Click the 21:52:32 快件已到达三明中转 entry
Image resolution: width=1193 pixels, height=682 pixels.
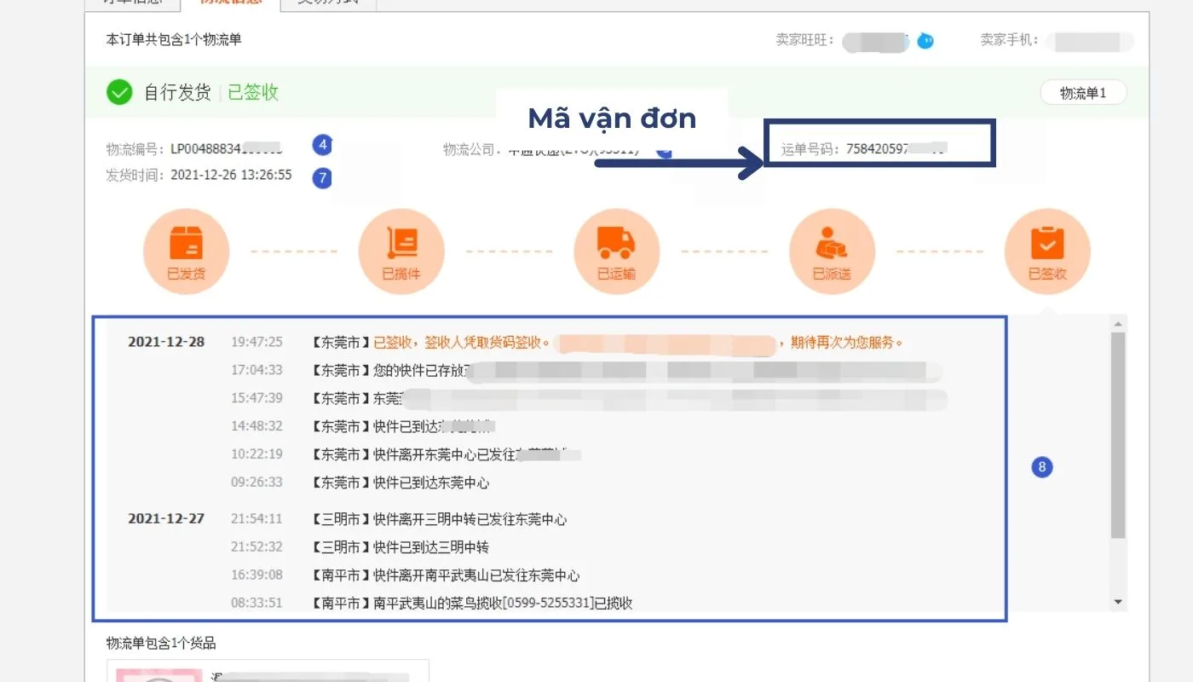tap(360, 547)
